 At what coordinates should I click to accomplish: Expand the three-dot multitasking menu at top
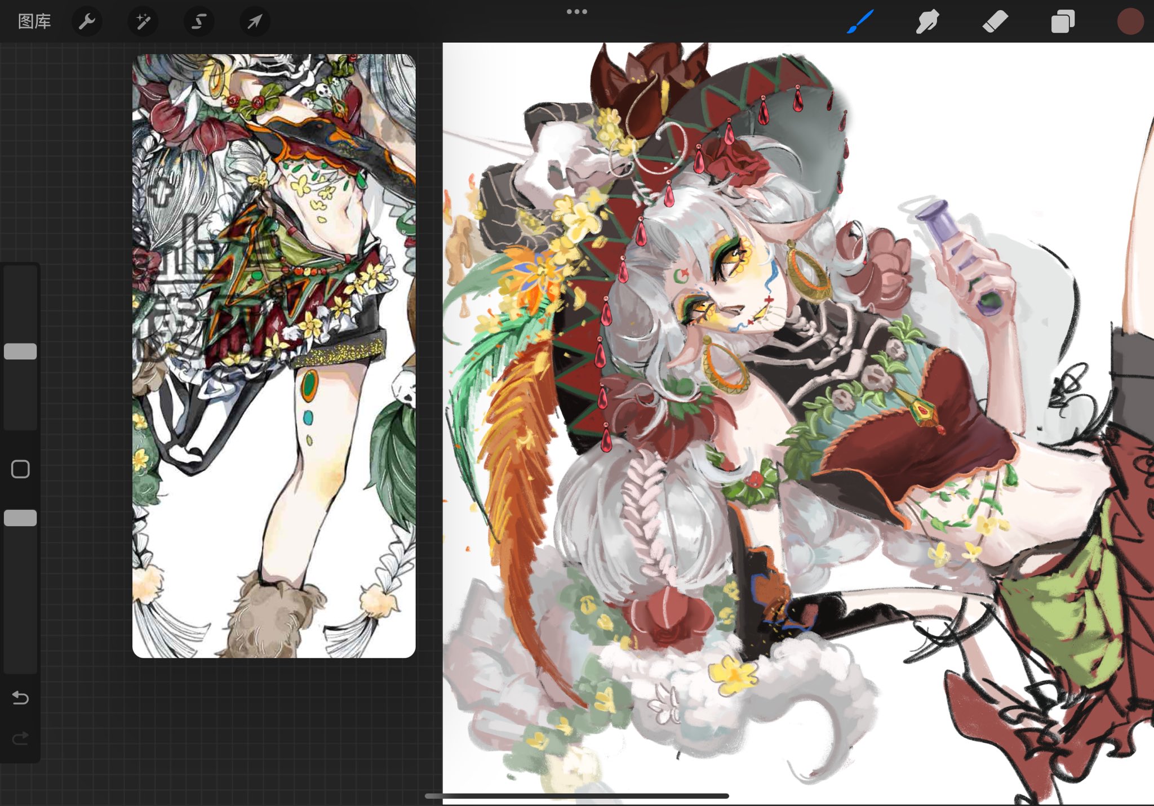576,11
